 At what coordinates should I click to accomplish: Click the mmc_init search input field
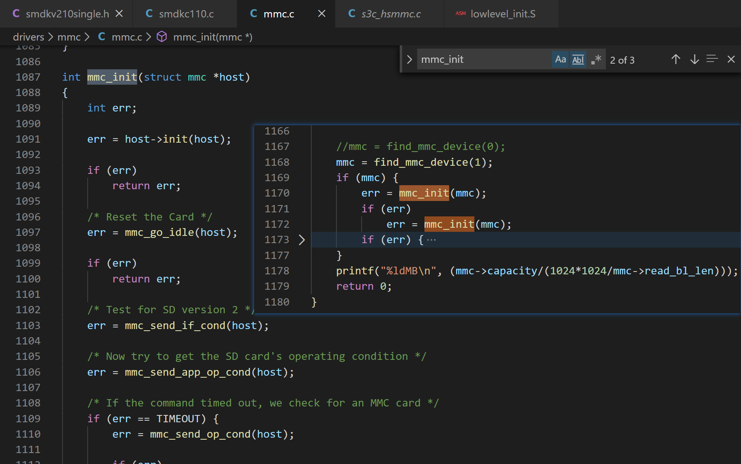pos(483,60)
